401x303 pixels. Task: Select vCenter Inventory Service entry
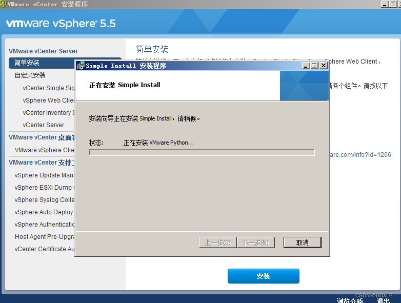tap(49, 112)
